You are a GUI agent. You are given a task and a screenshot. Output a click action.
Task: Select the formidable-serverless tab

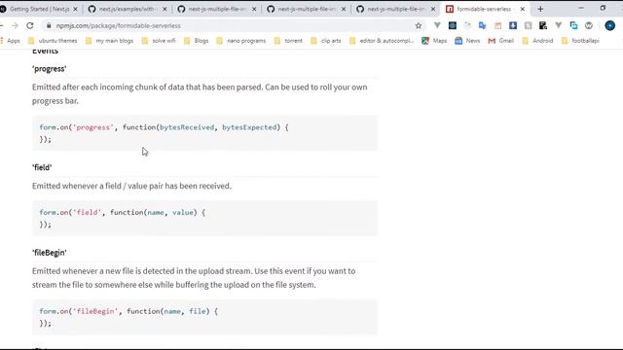click(484, 9)
